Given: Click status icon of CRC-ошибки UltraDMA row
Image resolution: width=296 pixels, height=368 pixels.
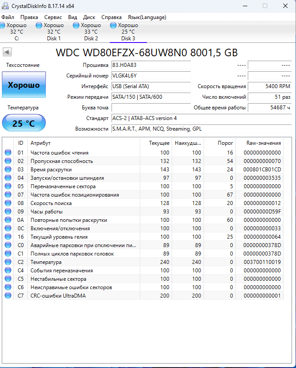Looking at the screenshot, I should (x=8, y=296).
